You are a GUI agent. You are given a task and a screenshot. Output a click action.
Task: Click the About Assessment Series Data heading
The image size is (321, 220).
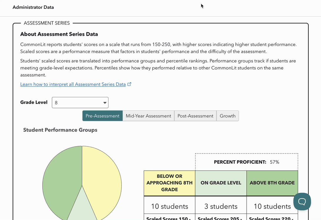click(59, 34)
